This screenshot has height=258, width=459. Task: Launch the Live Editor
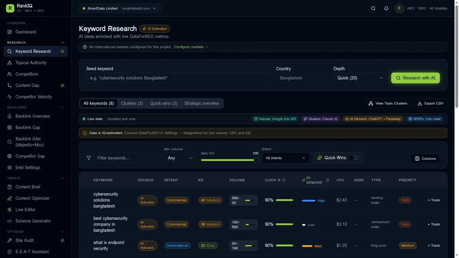click(x=36, y=210)
